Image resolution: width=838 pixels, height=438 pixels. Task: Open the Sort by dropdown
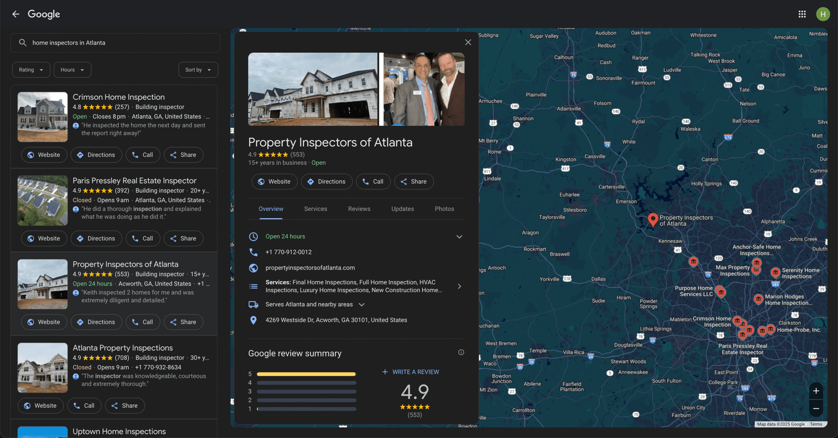[198, 70]
